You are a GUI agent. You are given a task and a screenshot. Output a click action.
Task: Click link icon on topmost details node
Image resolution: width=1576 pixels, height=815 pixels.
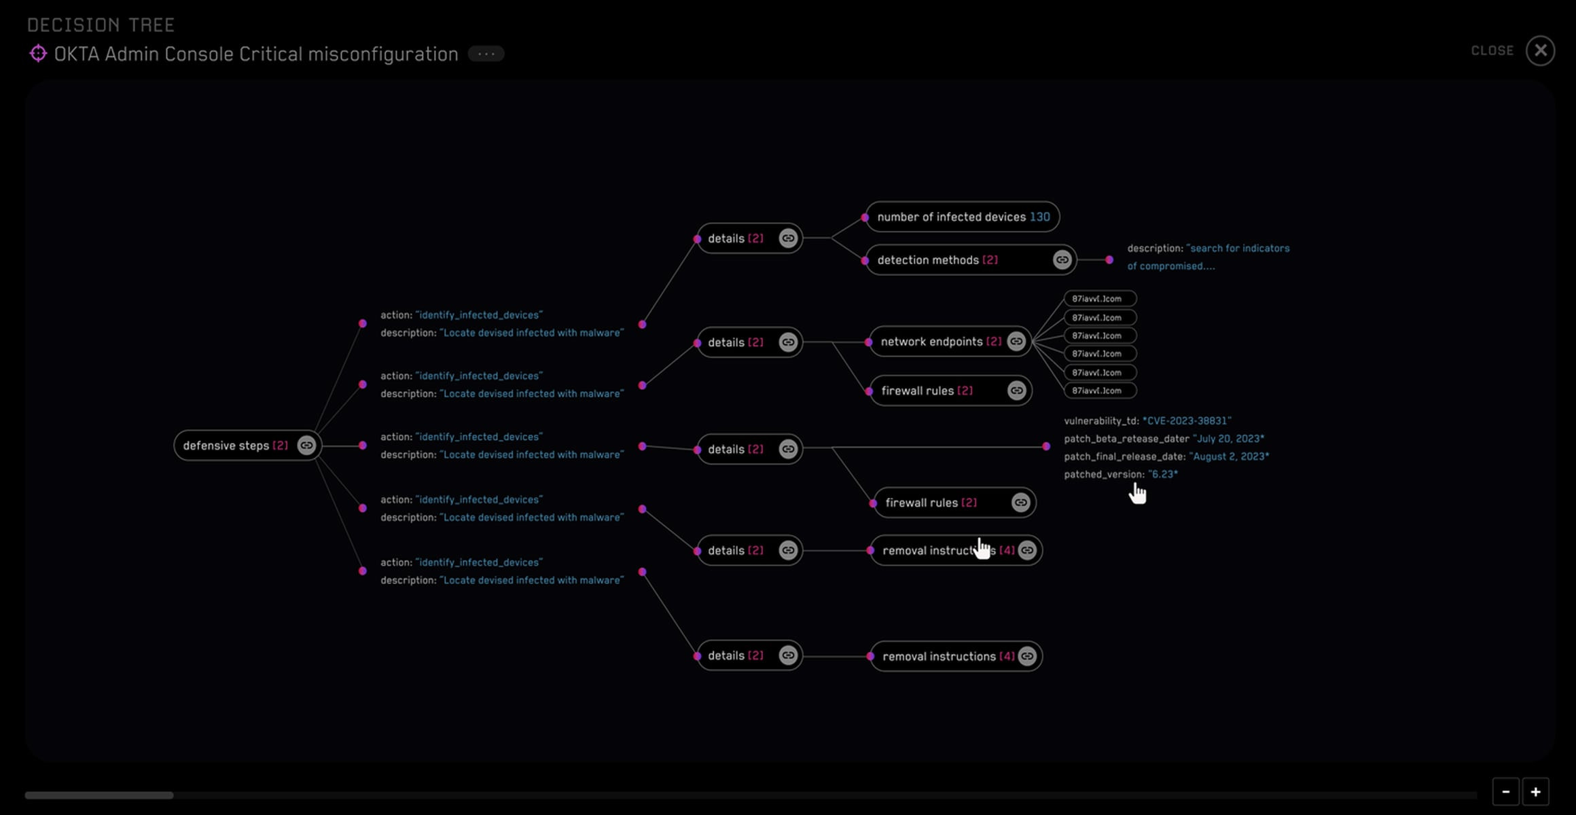[x=788, y=238]
